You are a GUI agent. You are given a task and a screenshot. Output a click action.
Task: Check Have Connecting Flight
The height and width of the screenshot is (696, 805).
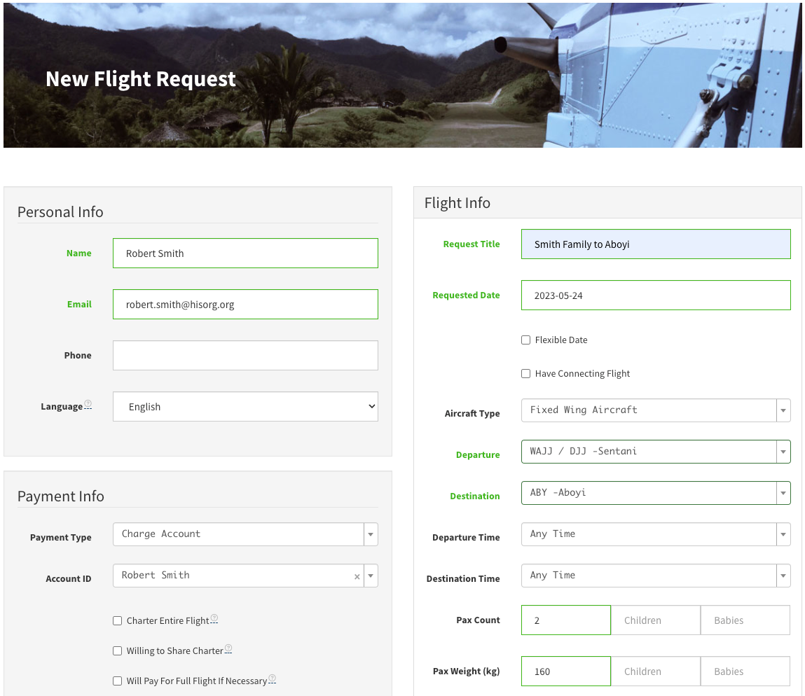[x=525, y=373]
